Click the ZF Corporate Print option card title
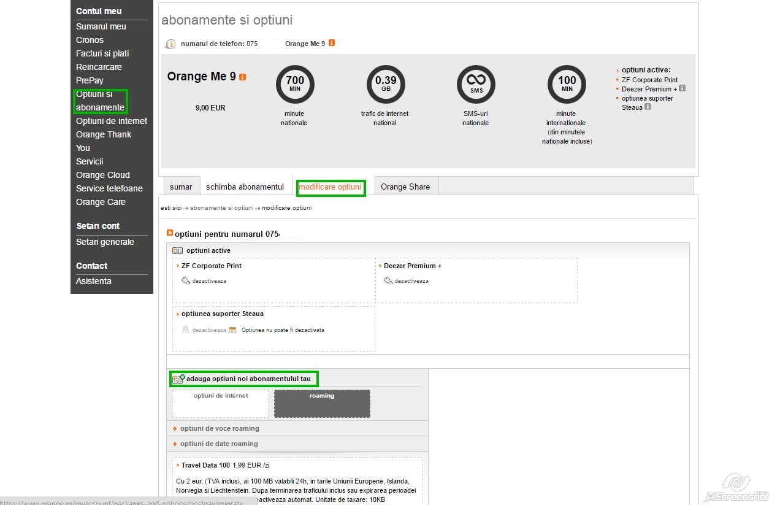The height and width of the screenshot is (505, 772). click(212, 266)
